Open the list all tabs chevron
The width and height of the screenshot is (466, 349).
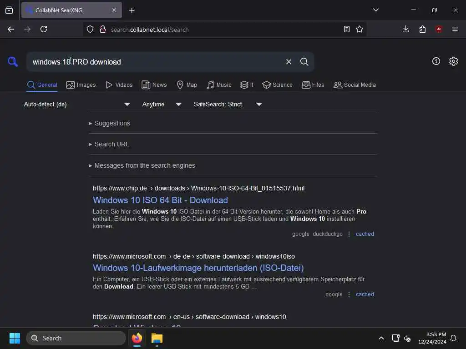point(375,10)
